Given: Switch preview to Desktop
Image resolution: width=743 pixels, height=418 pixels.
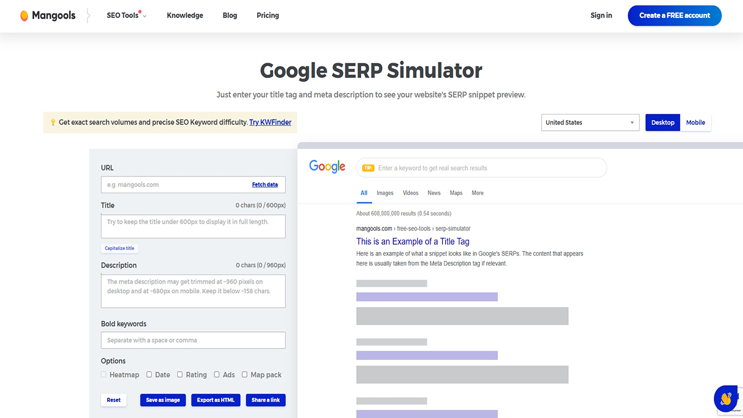Looking at the screenshot, I should (x=663, y=123).
